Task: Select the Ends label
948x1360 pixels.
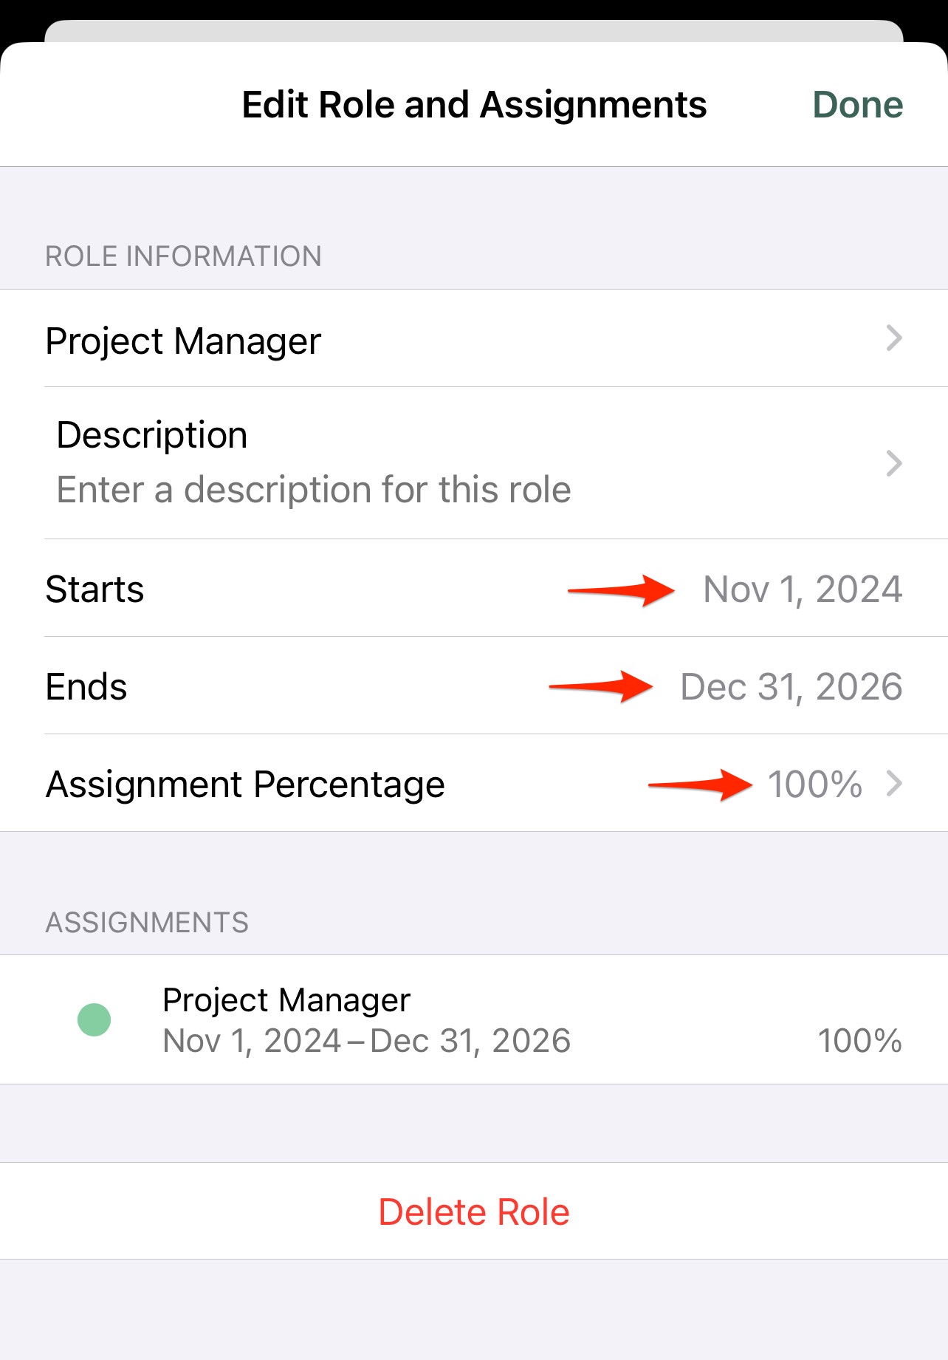Action: tap(86, 687)
